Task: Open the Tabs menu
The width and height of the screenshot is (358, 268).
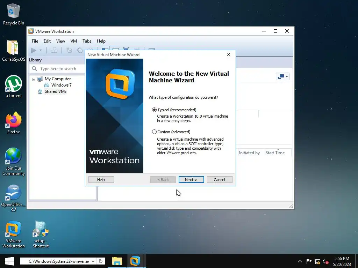Action: tap(87, 41)
